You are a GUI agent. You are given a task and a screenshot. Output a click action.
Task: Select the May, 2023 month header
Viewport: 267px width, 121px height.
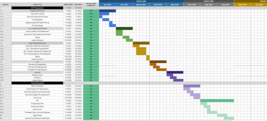(175, 4)
